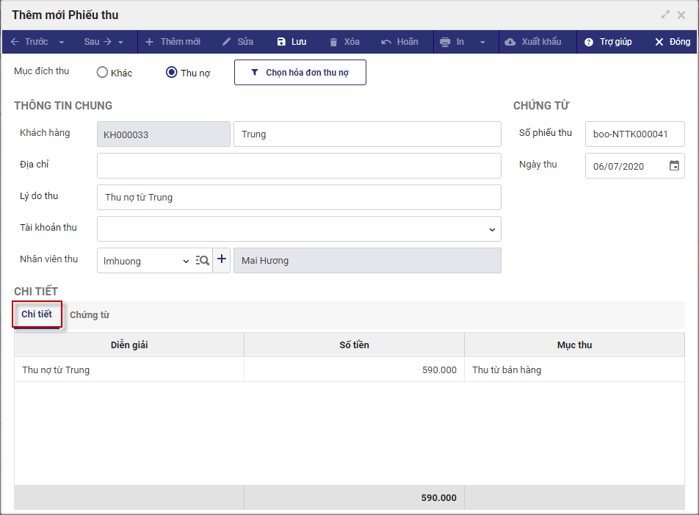
Task: Click the plus icon to add employee
Action: coord(222,260)
